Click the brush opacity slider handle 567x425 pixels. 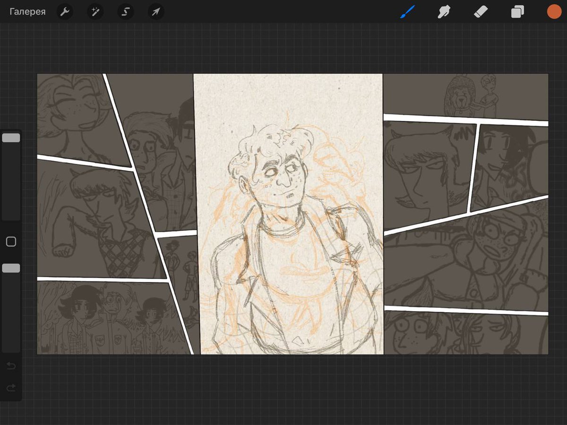point(11,268)
